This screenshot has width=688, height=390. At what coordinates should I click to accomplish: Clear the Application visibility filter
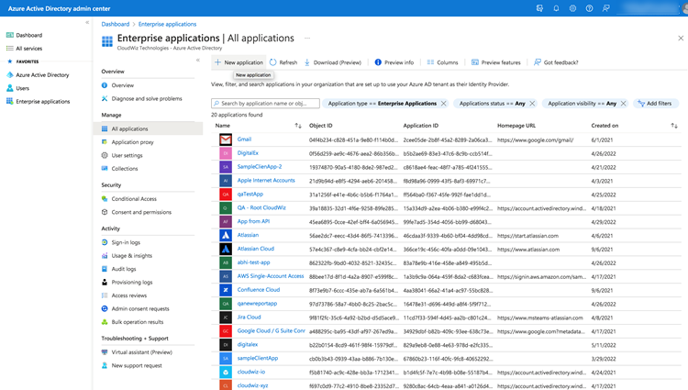(x=623, y=104)
